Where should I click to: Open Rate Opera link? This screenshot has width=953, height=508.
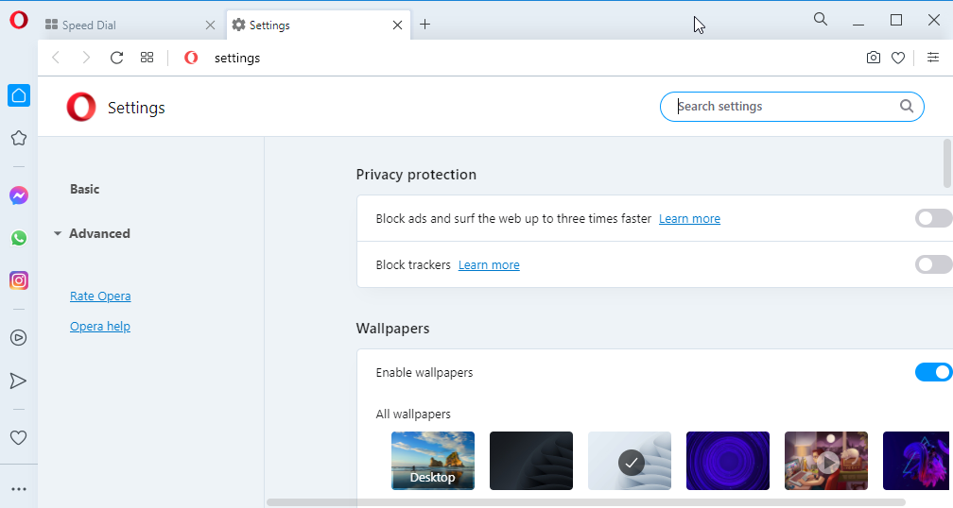click(x=100, y=296)
